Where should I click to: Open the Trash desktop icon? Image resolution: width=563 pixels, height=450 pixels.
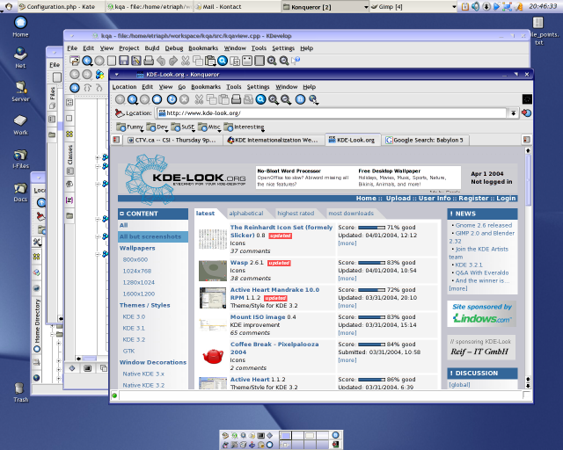pyautogui.click(x=20, y=392)
